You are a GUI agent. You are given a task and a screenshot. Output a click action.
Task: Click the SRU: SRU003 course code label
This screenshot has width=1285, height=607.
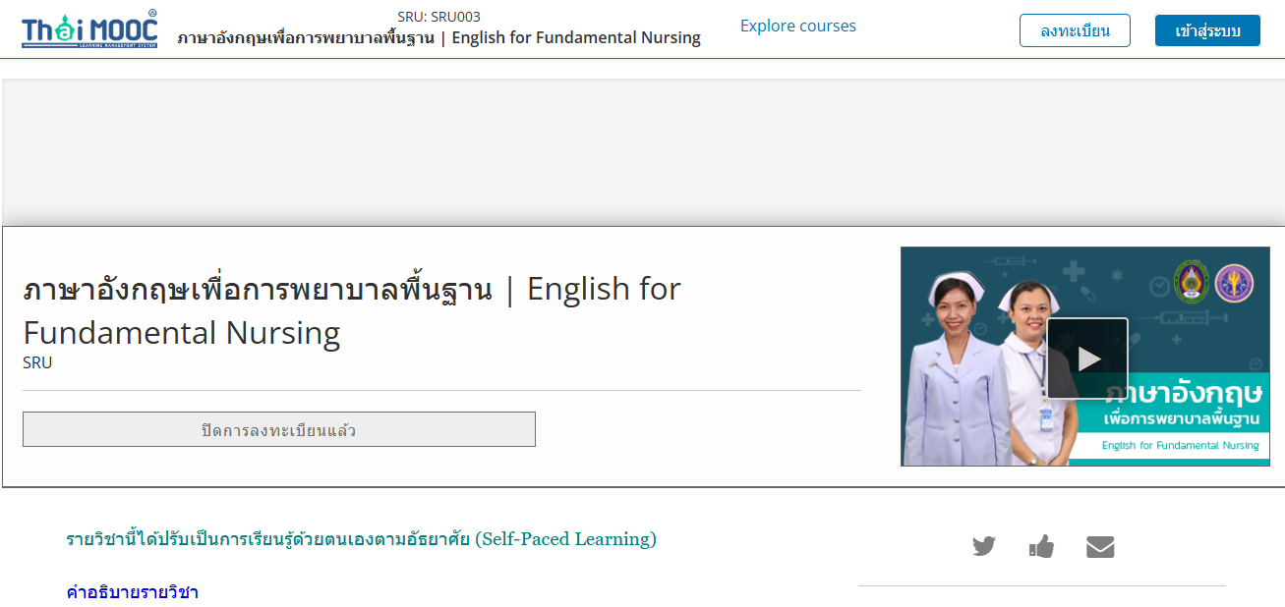click(438, 17)
